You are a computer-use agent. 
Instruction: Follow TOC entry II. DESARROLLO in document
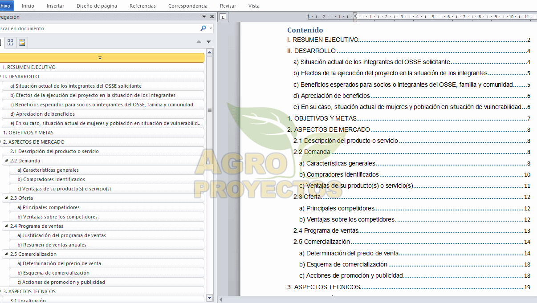pos(409,51)
